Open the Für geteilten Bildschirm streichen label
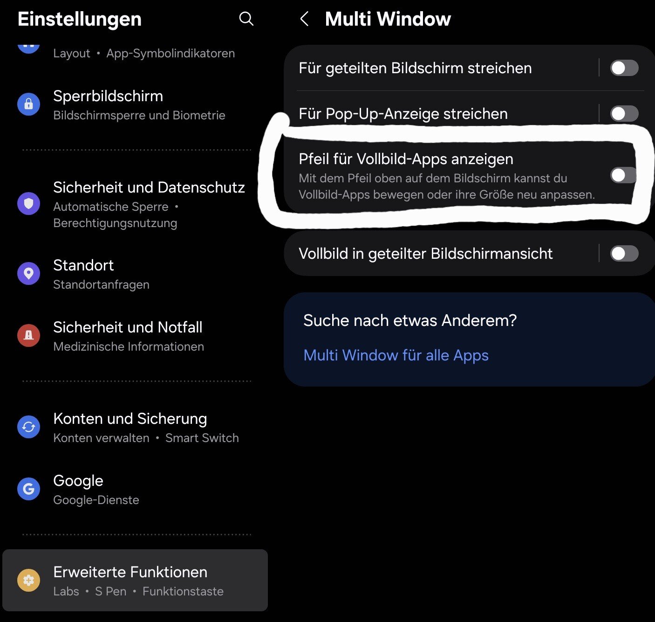 click(415, 68)
